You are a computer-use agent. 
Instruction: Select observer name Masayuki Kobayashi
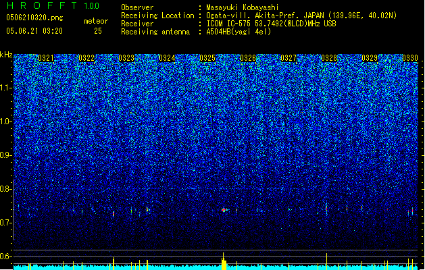click(x=243, y=7)
